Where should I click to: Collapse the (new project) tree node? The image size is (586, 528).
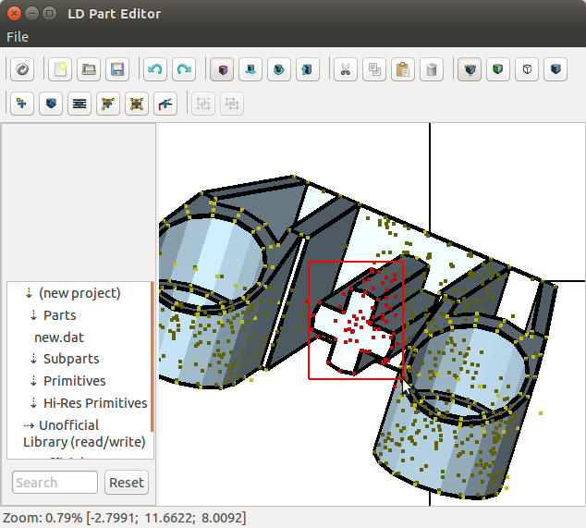click(x=29, y=293)
